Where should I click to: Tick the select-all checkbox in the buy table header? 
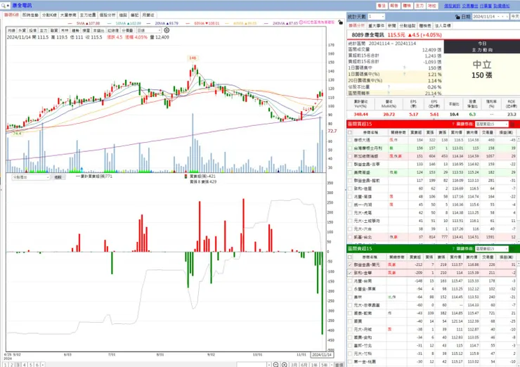click(350, 132)
